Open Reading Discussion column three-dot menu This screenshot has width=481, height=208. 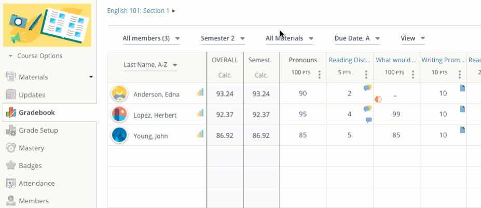pyautogui.click(x=366, y=75)
